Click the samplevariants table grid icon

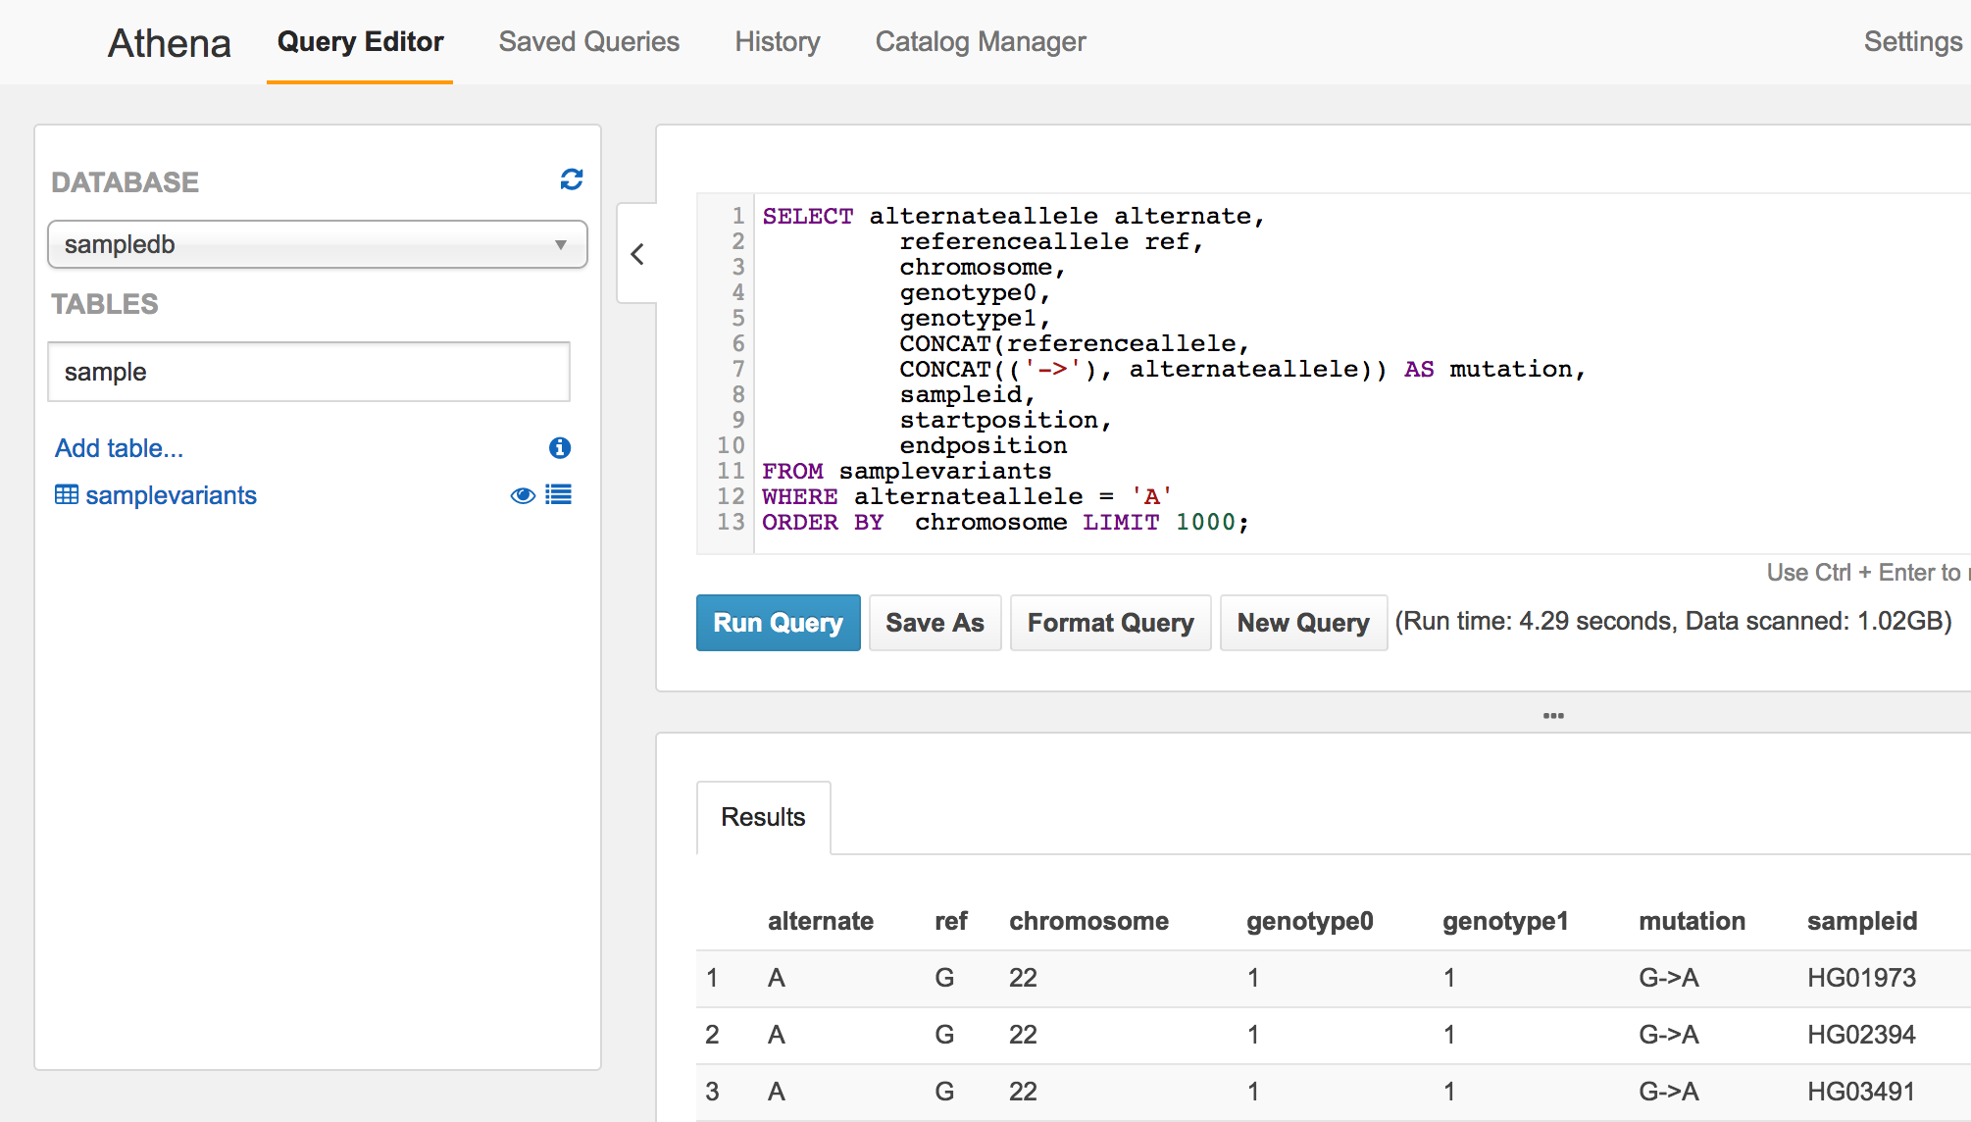coord(67,495)
